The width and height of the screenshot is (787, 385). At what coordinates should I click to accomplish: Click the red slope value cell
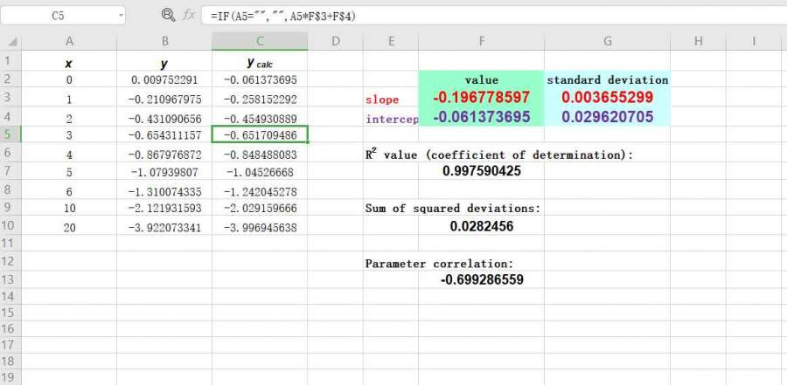[x=481, y=98]
